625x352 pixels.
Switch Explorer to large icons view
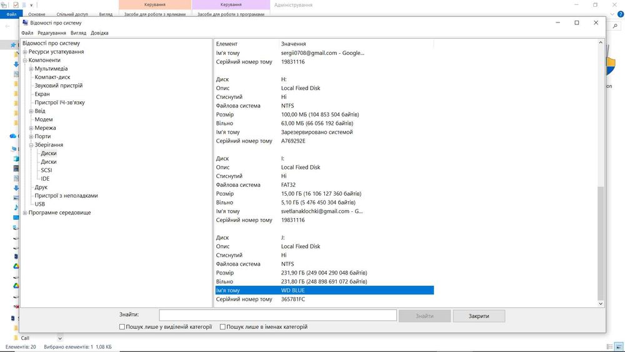tap(619, 347)
